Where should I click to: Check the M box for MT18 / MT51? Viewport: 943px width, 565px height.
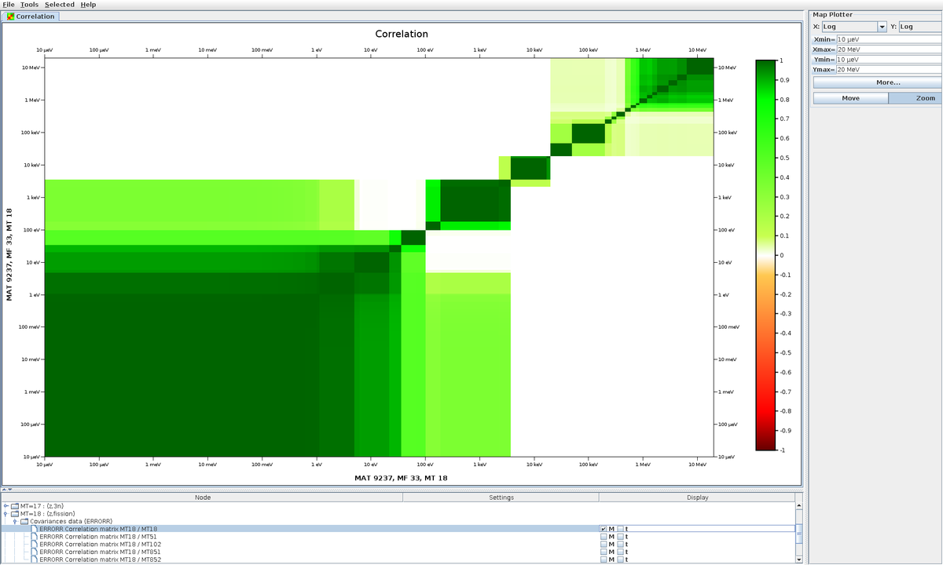click(604, 537)
